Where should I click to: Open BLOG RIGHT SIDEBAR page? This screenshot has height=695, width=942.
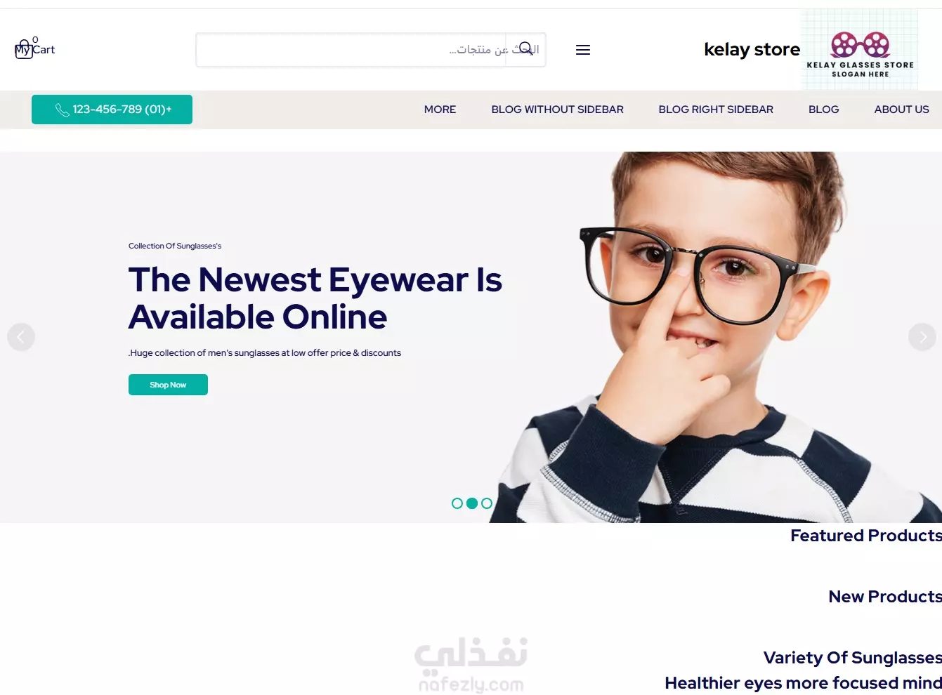(716, 110)
